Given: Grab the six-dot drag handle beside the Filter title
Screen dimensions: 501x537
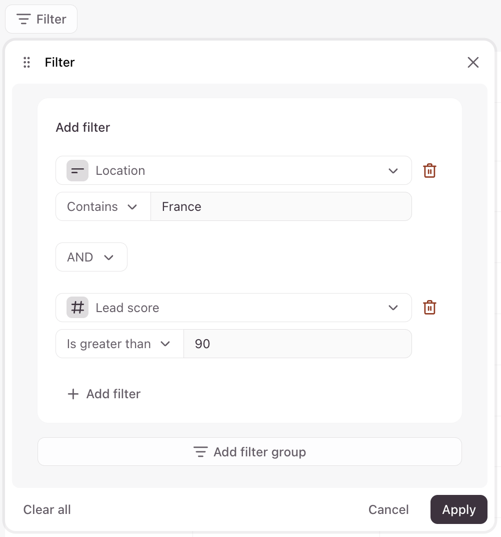Looking at the screenshot, I should point(27,63).
